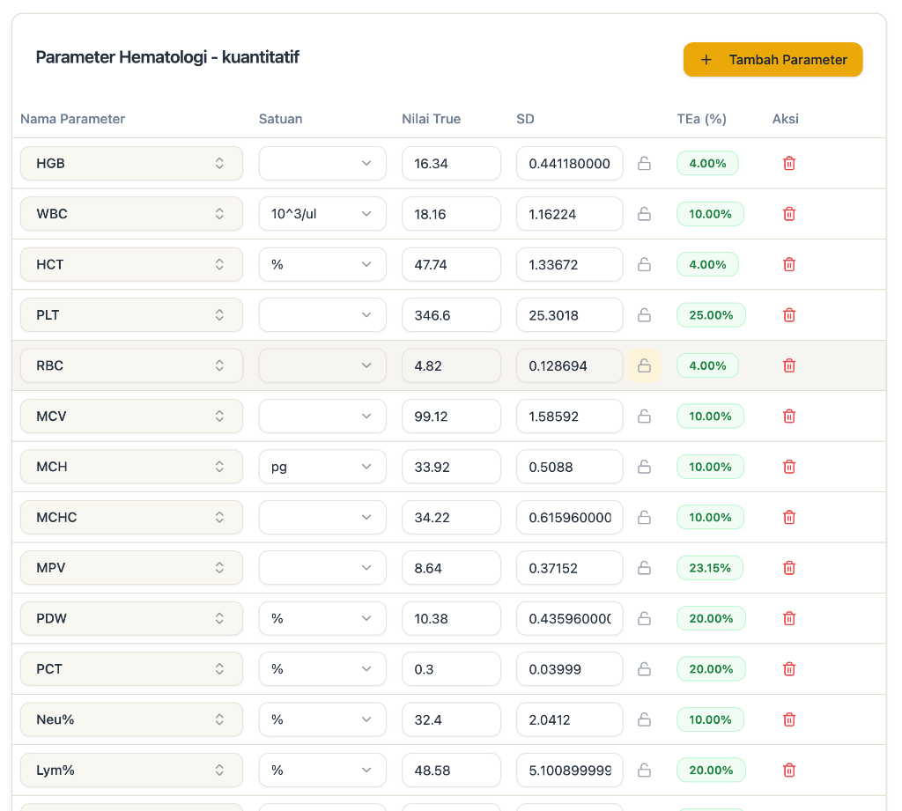Viewport: 902px width, 811px height.
Task: Toggle the SD lock for MCV
Action: [644, 417]
